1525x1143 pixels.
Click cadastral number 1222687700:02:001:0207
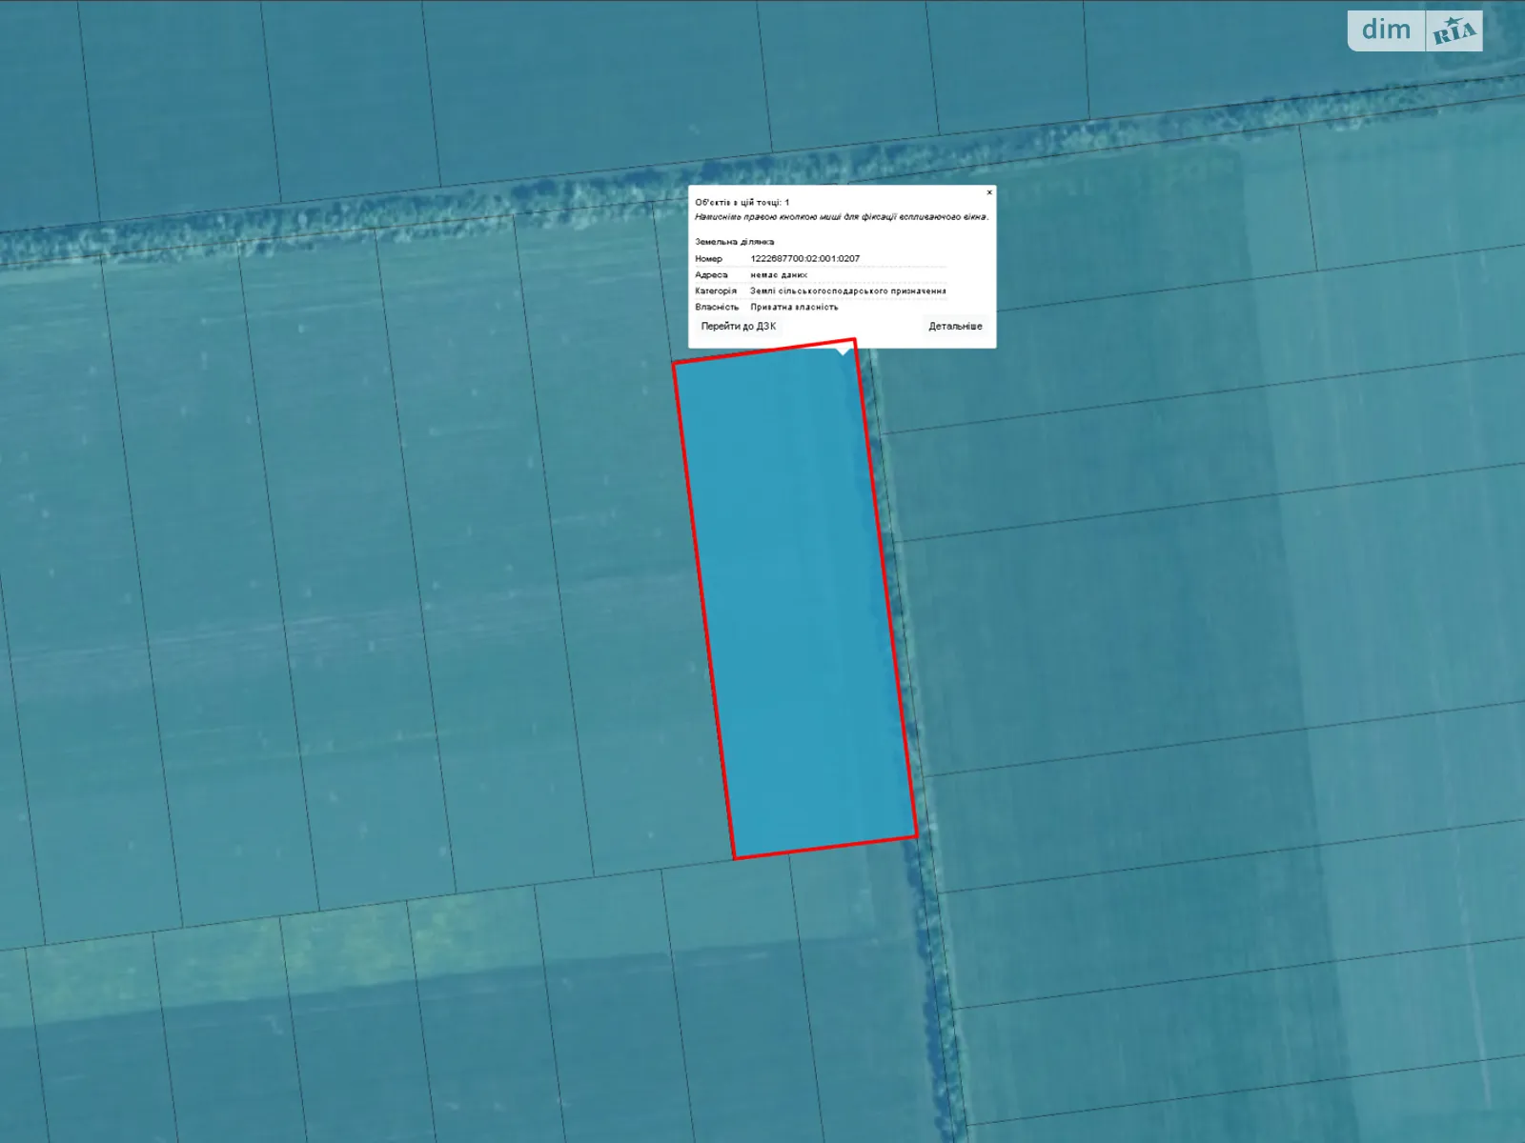(804, 258)
